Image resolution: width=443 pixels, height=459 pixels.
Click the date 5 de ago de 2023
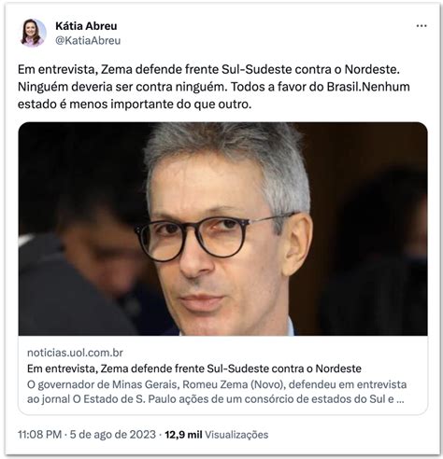(112, 434)
